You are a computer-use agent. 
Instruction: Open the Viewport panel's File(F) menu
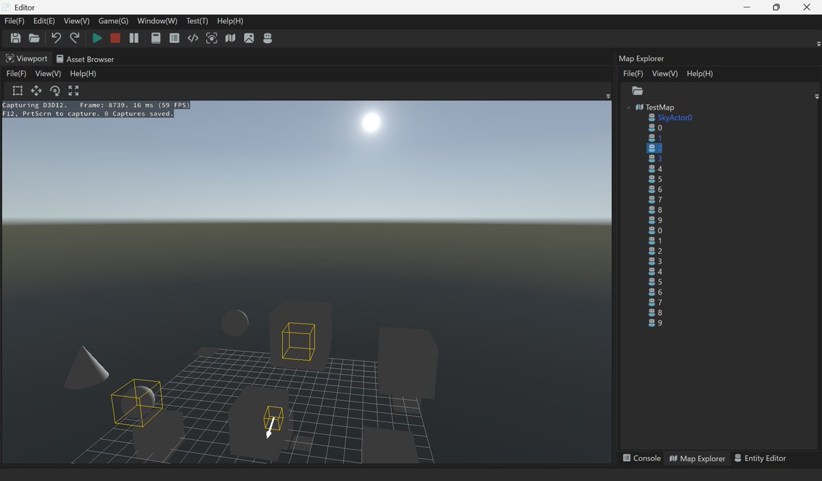[x=16, y=73]
